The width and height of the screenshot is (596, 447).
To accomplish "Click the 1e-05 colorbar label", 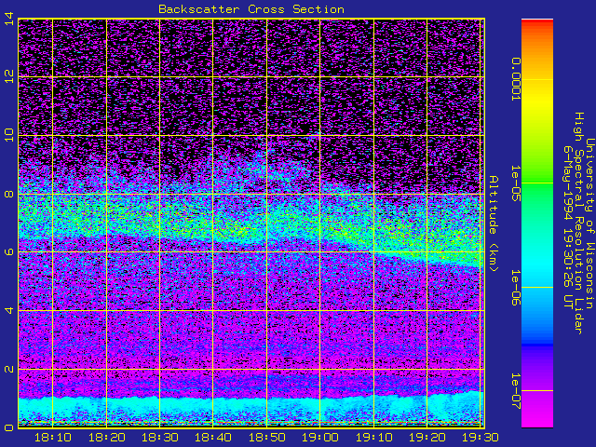I will (515, 183).
